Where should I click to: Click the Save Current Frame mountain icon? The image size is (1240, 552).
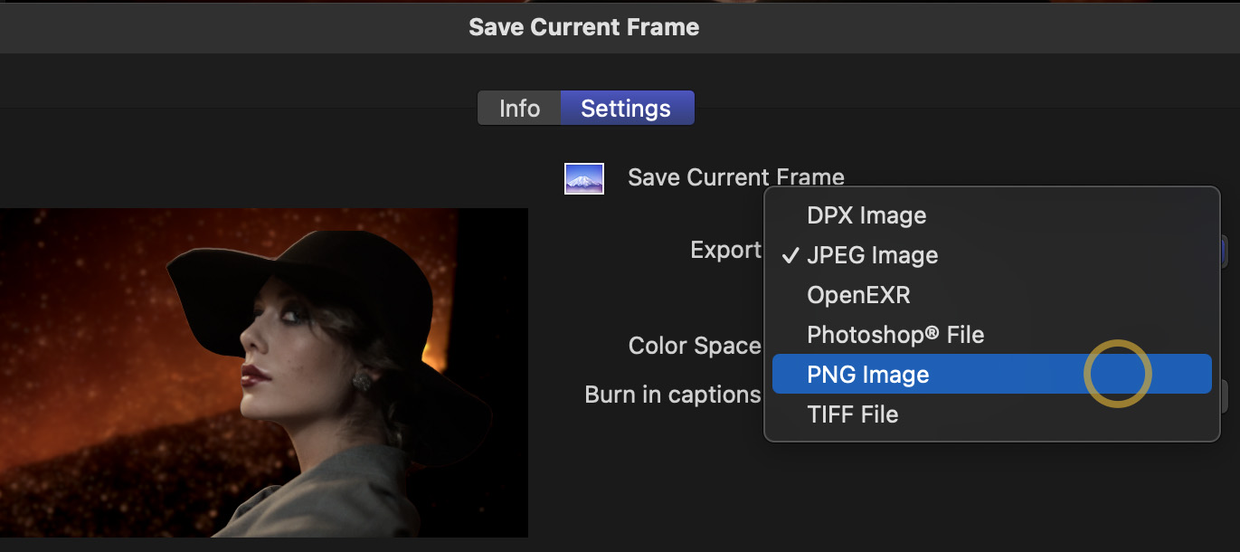tap(583, 178)
